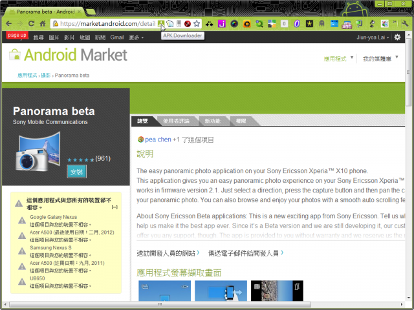The height and width of the screenshot is (310, 414).
Task: Click the green 安裝 install button
Action: (x=76, y=172)
